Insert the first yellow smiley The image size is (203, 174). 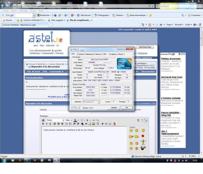pos(131,130)
